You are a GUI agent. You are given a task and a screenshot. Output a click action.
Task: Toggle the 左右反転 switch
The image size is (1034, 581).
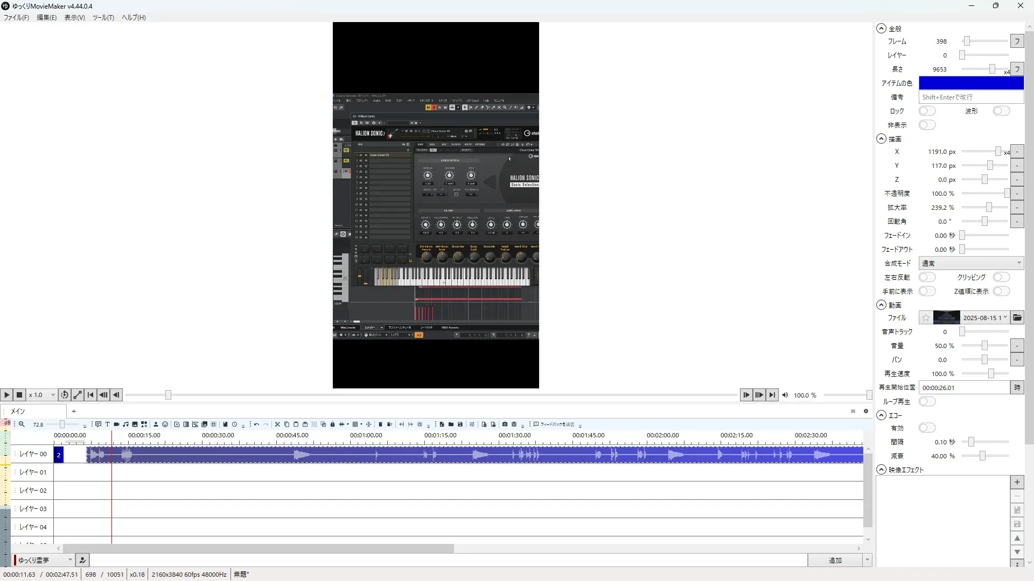927,277
